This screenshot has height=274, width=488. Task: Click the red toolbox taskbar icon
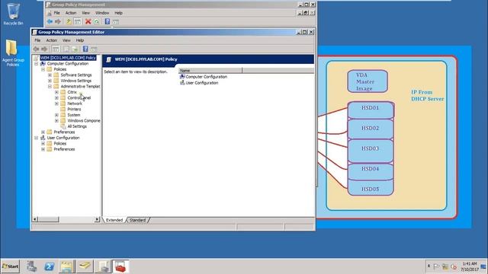120,266
